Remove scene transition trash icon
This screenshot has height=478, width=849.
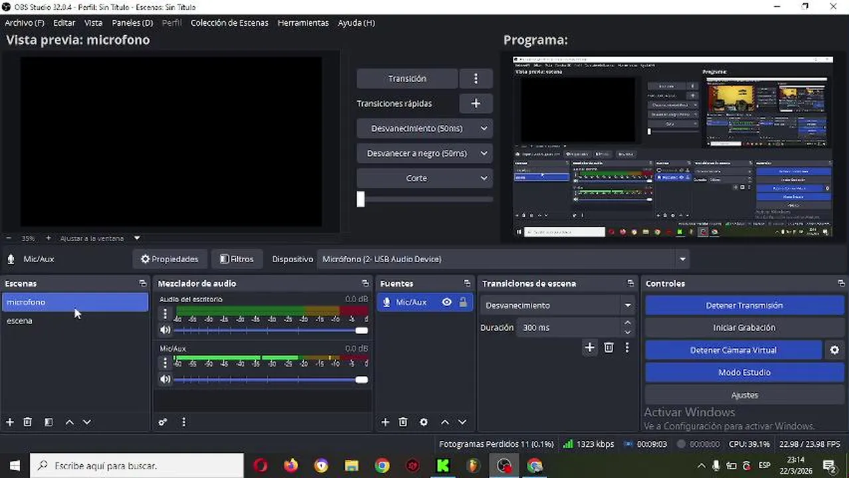(609, 348)
